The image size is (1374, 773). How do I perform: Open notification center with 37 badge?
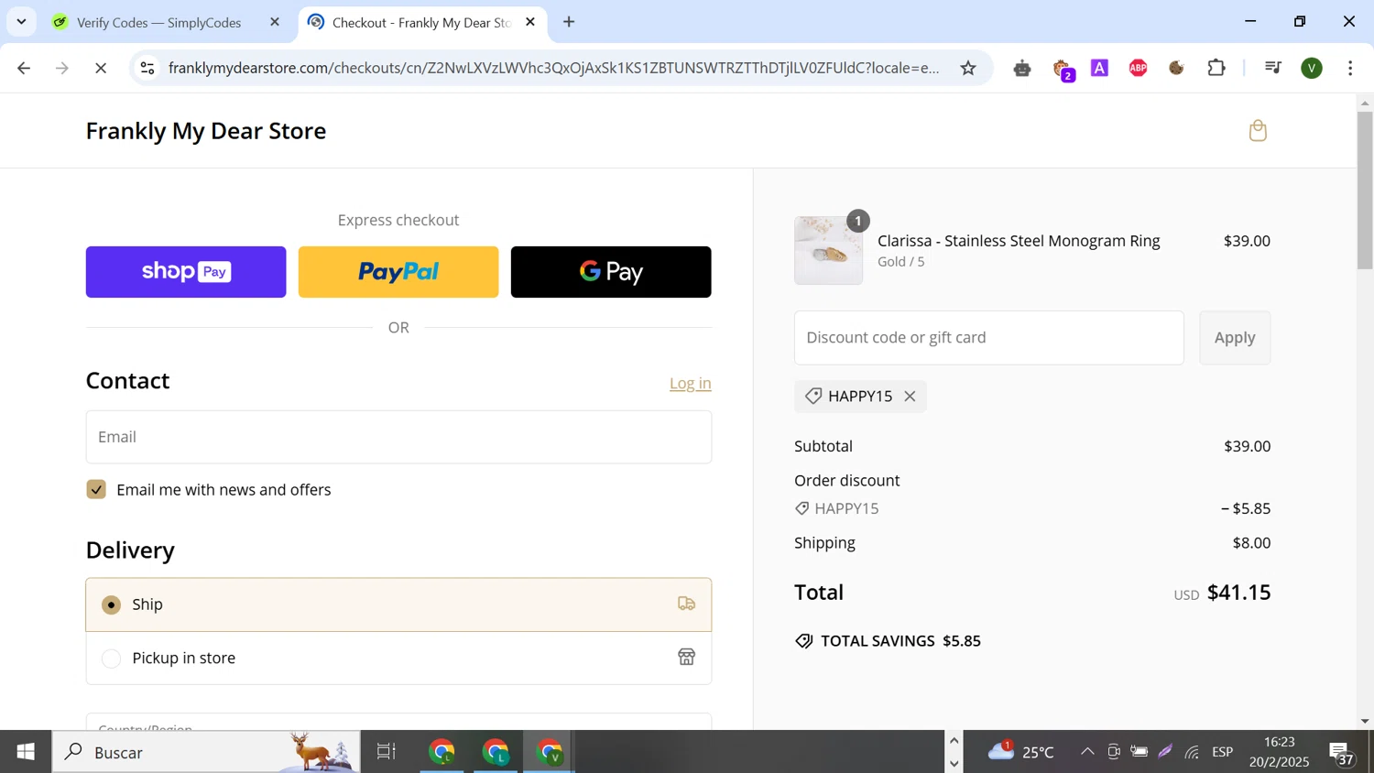pyautogui.click(x=1342, y=753)
